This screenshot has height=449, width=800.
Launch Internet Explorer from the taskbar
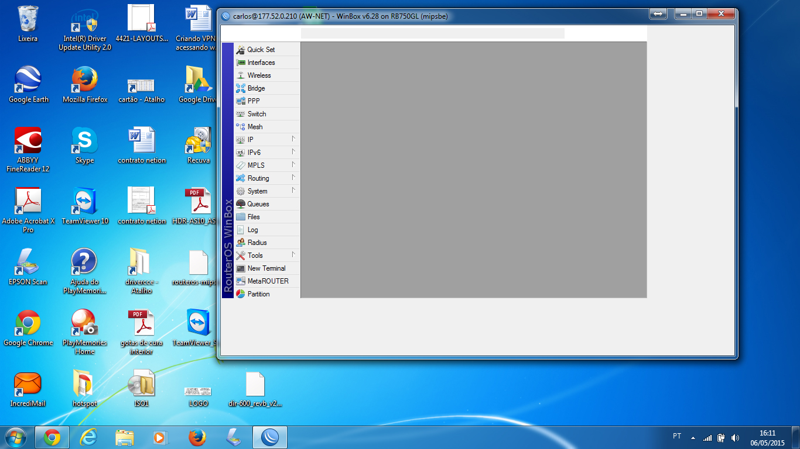click(x=88, y=437)
